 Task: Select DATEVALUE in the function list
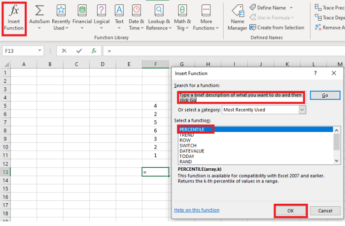(255, 151)
